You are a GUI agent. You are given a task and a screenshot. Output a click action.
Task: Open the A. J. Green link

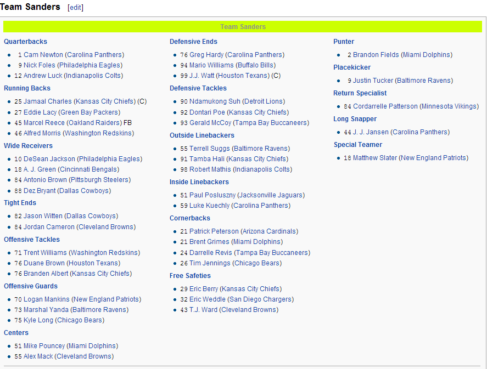point(40,169)
